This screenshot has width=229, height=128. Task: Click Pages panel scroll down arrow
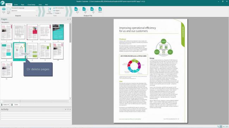click(70, 99)
